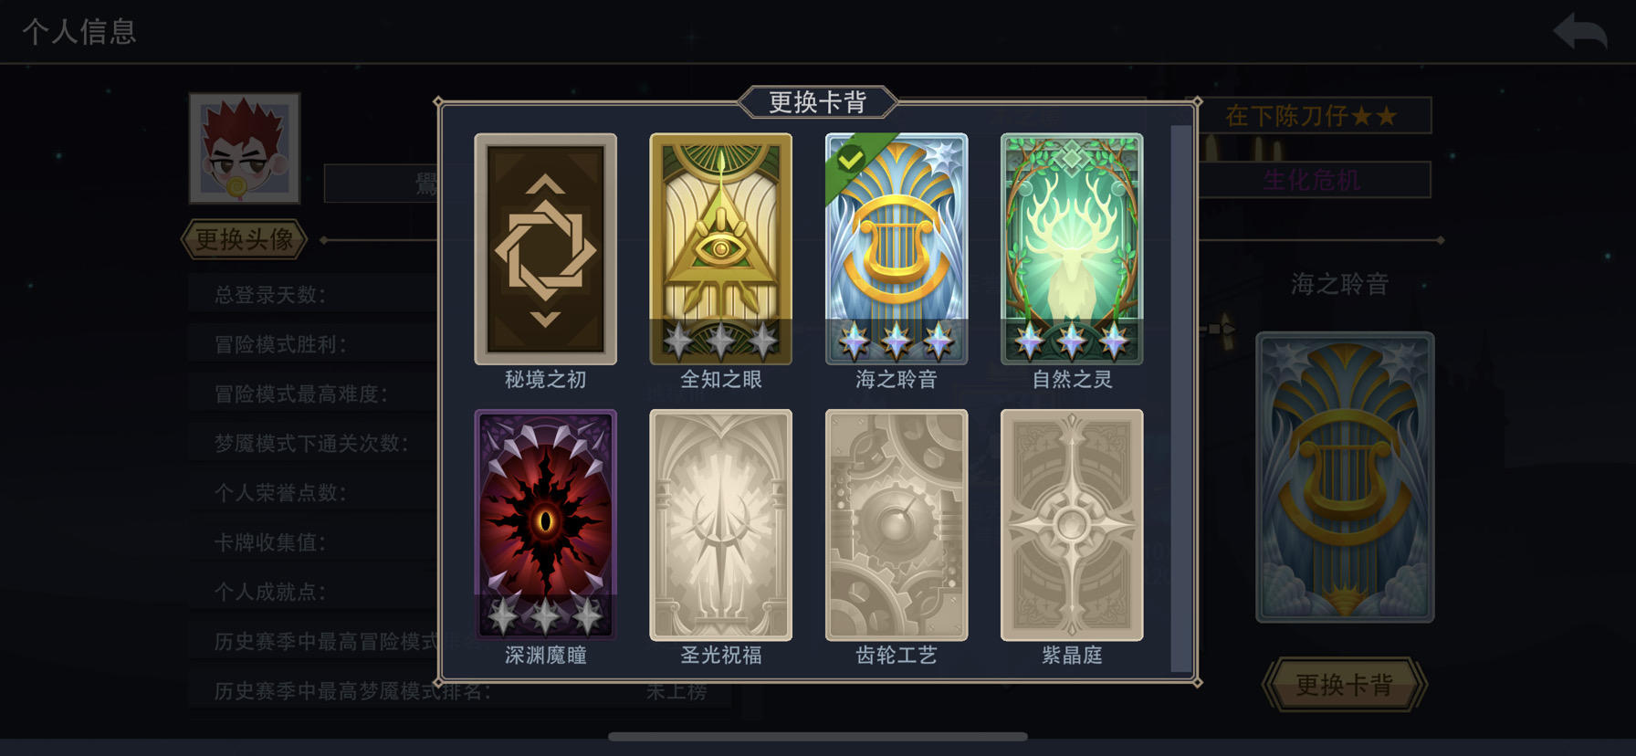Screen dimensions: 1636x756
Task: Select the 深渊魔瞳 red eye card back
Action: coord(545,525)
